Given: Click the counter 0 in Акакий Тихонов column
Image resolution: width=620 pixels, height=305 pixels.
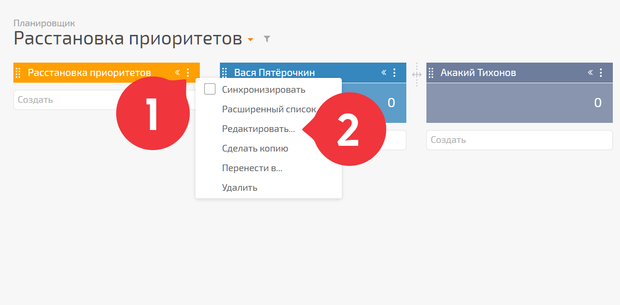Looking at the screenshot, I should (598, 103).
